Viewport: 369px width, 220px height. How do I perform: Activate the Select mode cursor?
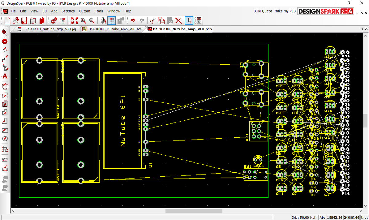pos(189,21)
